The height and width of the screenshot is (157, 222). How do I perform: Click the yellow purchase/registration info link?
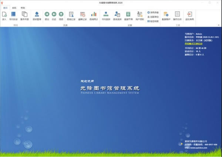click(x=194, y=44)
